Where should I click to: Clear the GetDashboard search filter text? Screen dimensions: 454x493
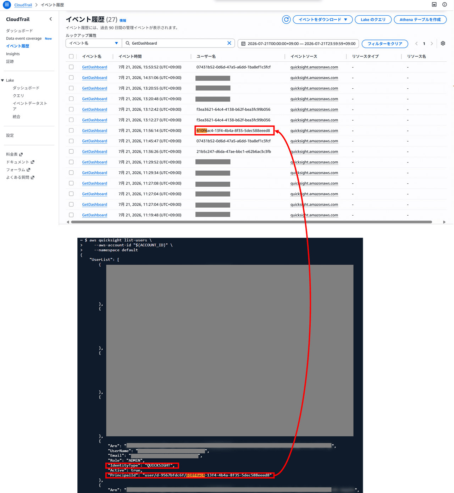(x=229, y=43)
